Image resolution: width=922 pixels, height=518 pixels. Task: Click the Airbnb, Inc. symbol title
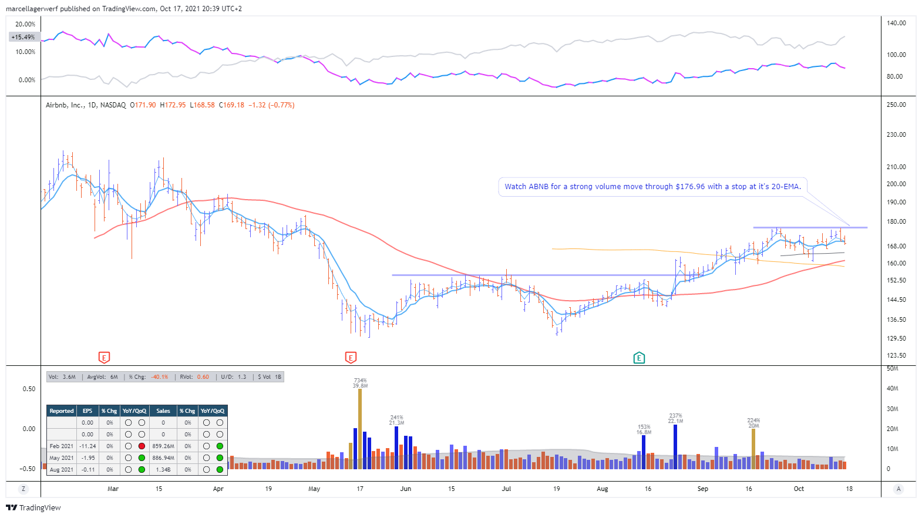(65, 105)
